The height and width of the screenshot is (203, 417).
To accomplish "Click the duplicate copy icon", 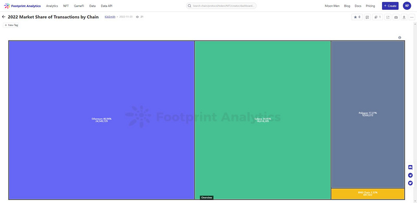I will click(377, 17).
